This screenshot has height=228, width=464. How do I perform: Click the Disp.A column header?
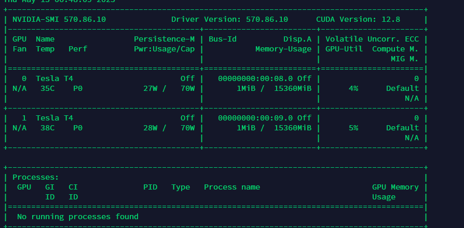pos(297,39)
